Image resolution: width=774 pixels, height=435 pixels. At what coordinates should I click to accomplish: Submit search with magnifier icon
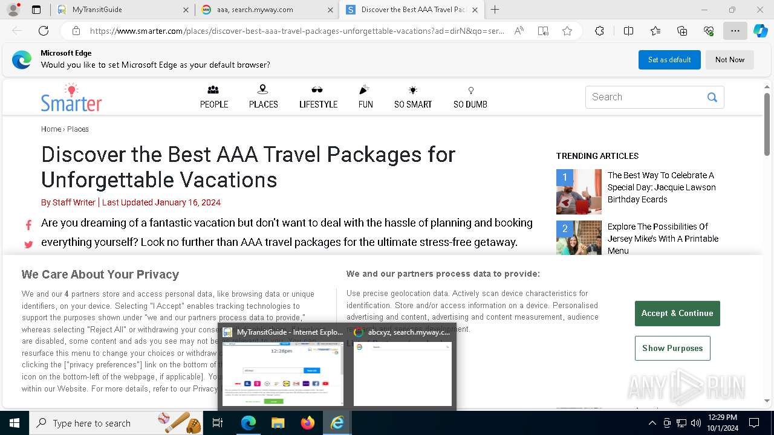point(712,97)
